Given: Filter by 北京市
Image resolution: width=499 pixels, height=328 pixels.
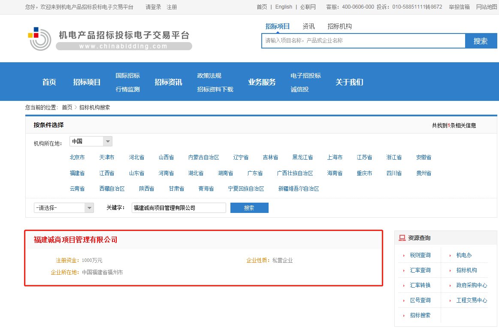Looking at the screenshot, I should [x=77, y=157].
